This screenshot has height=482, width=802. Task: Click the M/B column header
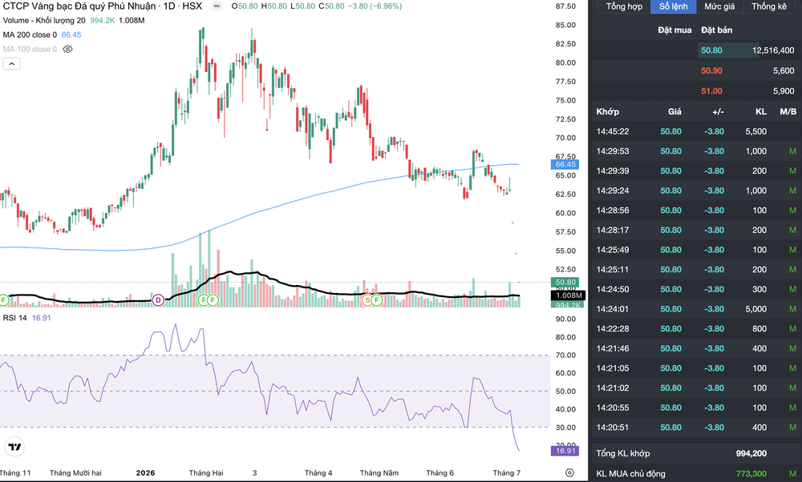click(x=788, y=111)
